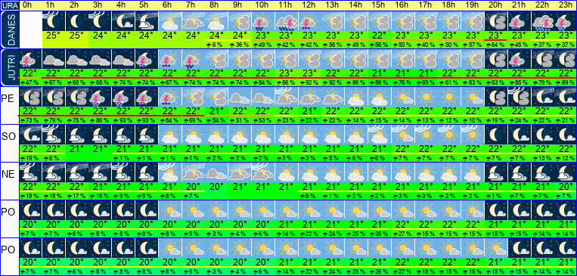Select the SO day row label

[x=9, y=137]
